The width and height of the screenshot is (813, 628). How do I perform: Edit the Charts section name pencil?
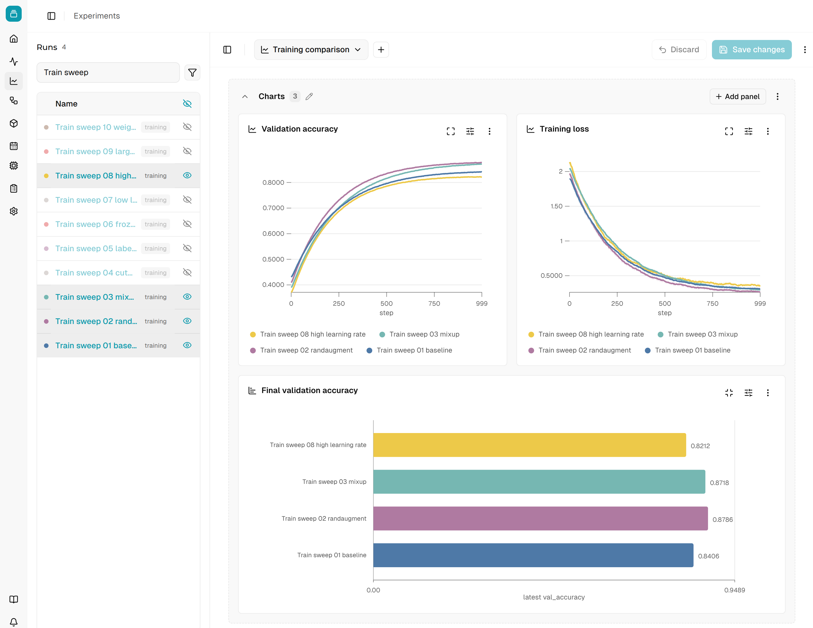(309, 96)
